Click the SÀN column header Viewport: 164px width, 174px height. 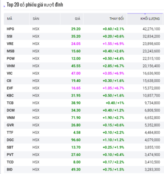click(x=36, y=19)
